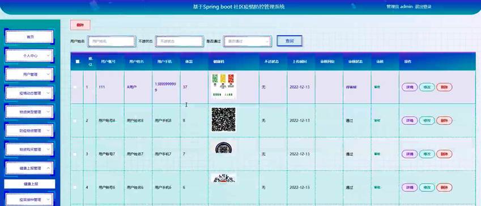Select the 用户姓名7 cell

tap(135, 154)
